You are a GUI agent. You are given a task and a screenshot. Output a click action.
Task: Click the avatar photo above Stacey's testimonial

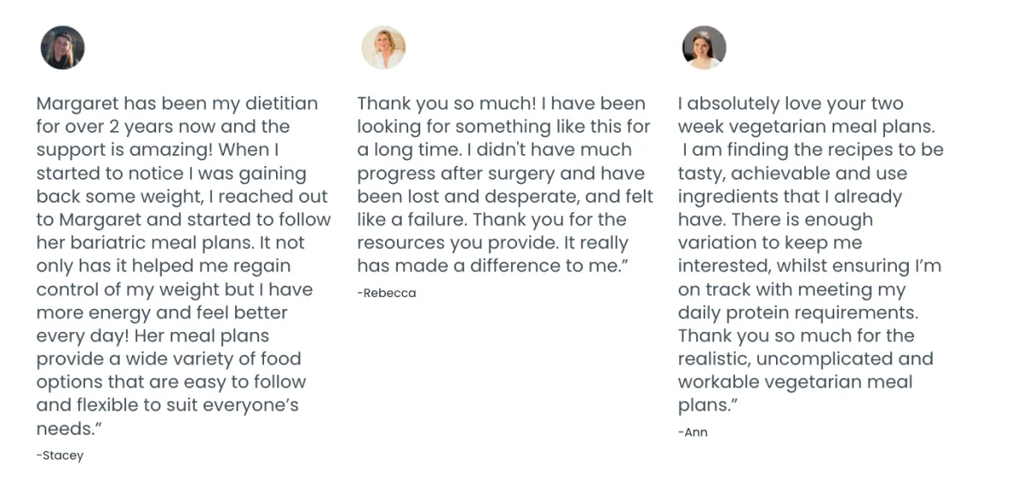click(x=63, y=47)
